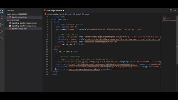Viewport: 178px width, 100px height.
Task: Click line number 12 in the gutter
Action: point(47,44)
